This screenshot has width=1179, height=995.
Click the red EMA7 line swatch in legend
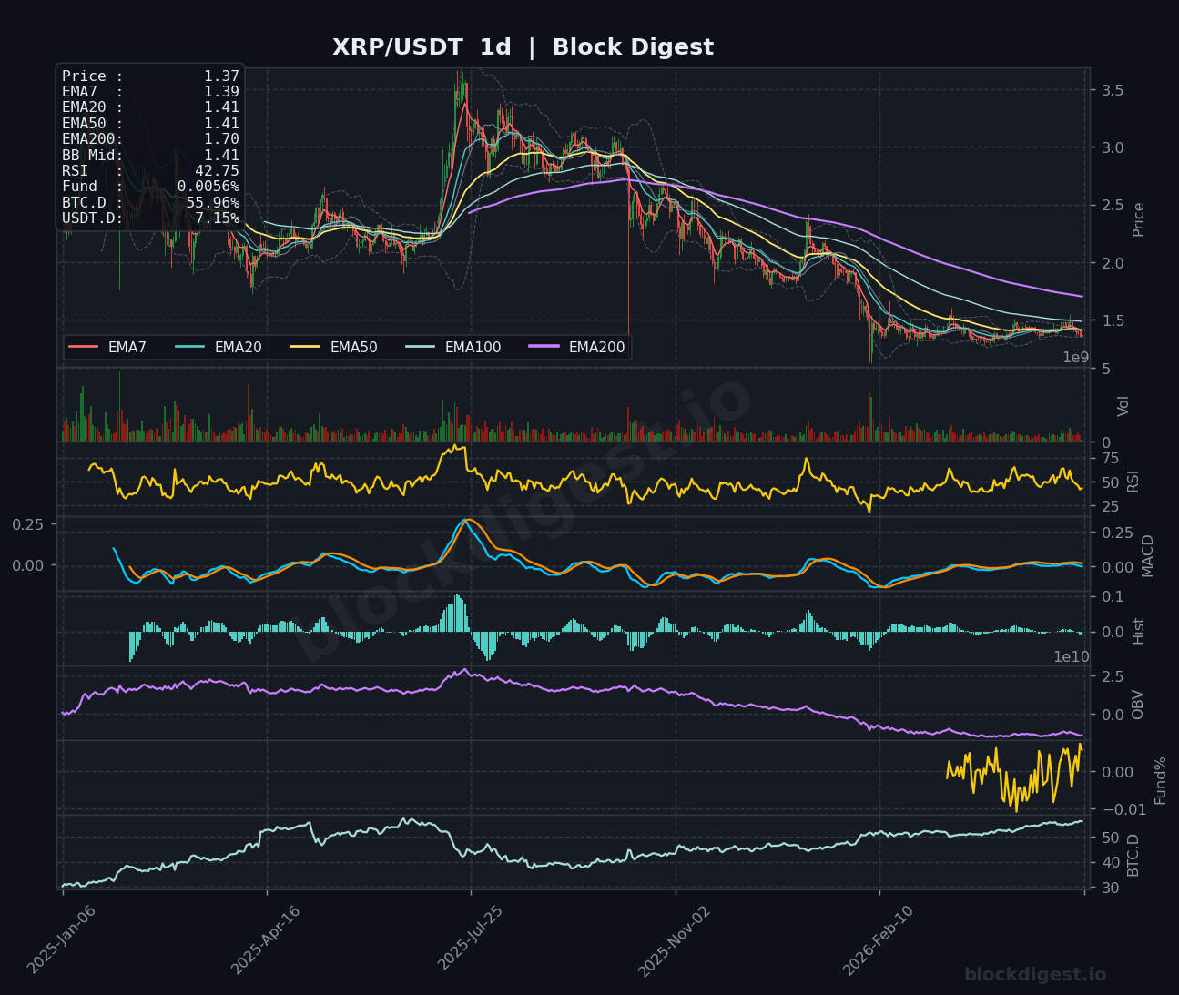click(x=84, y=347)
